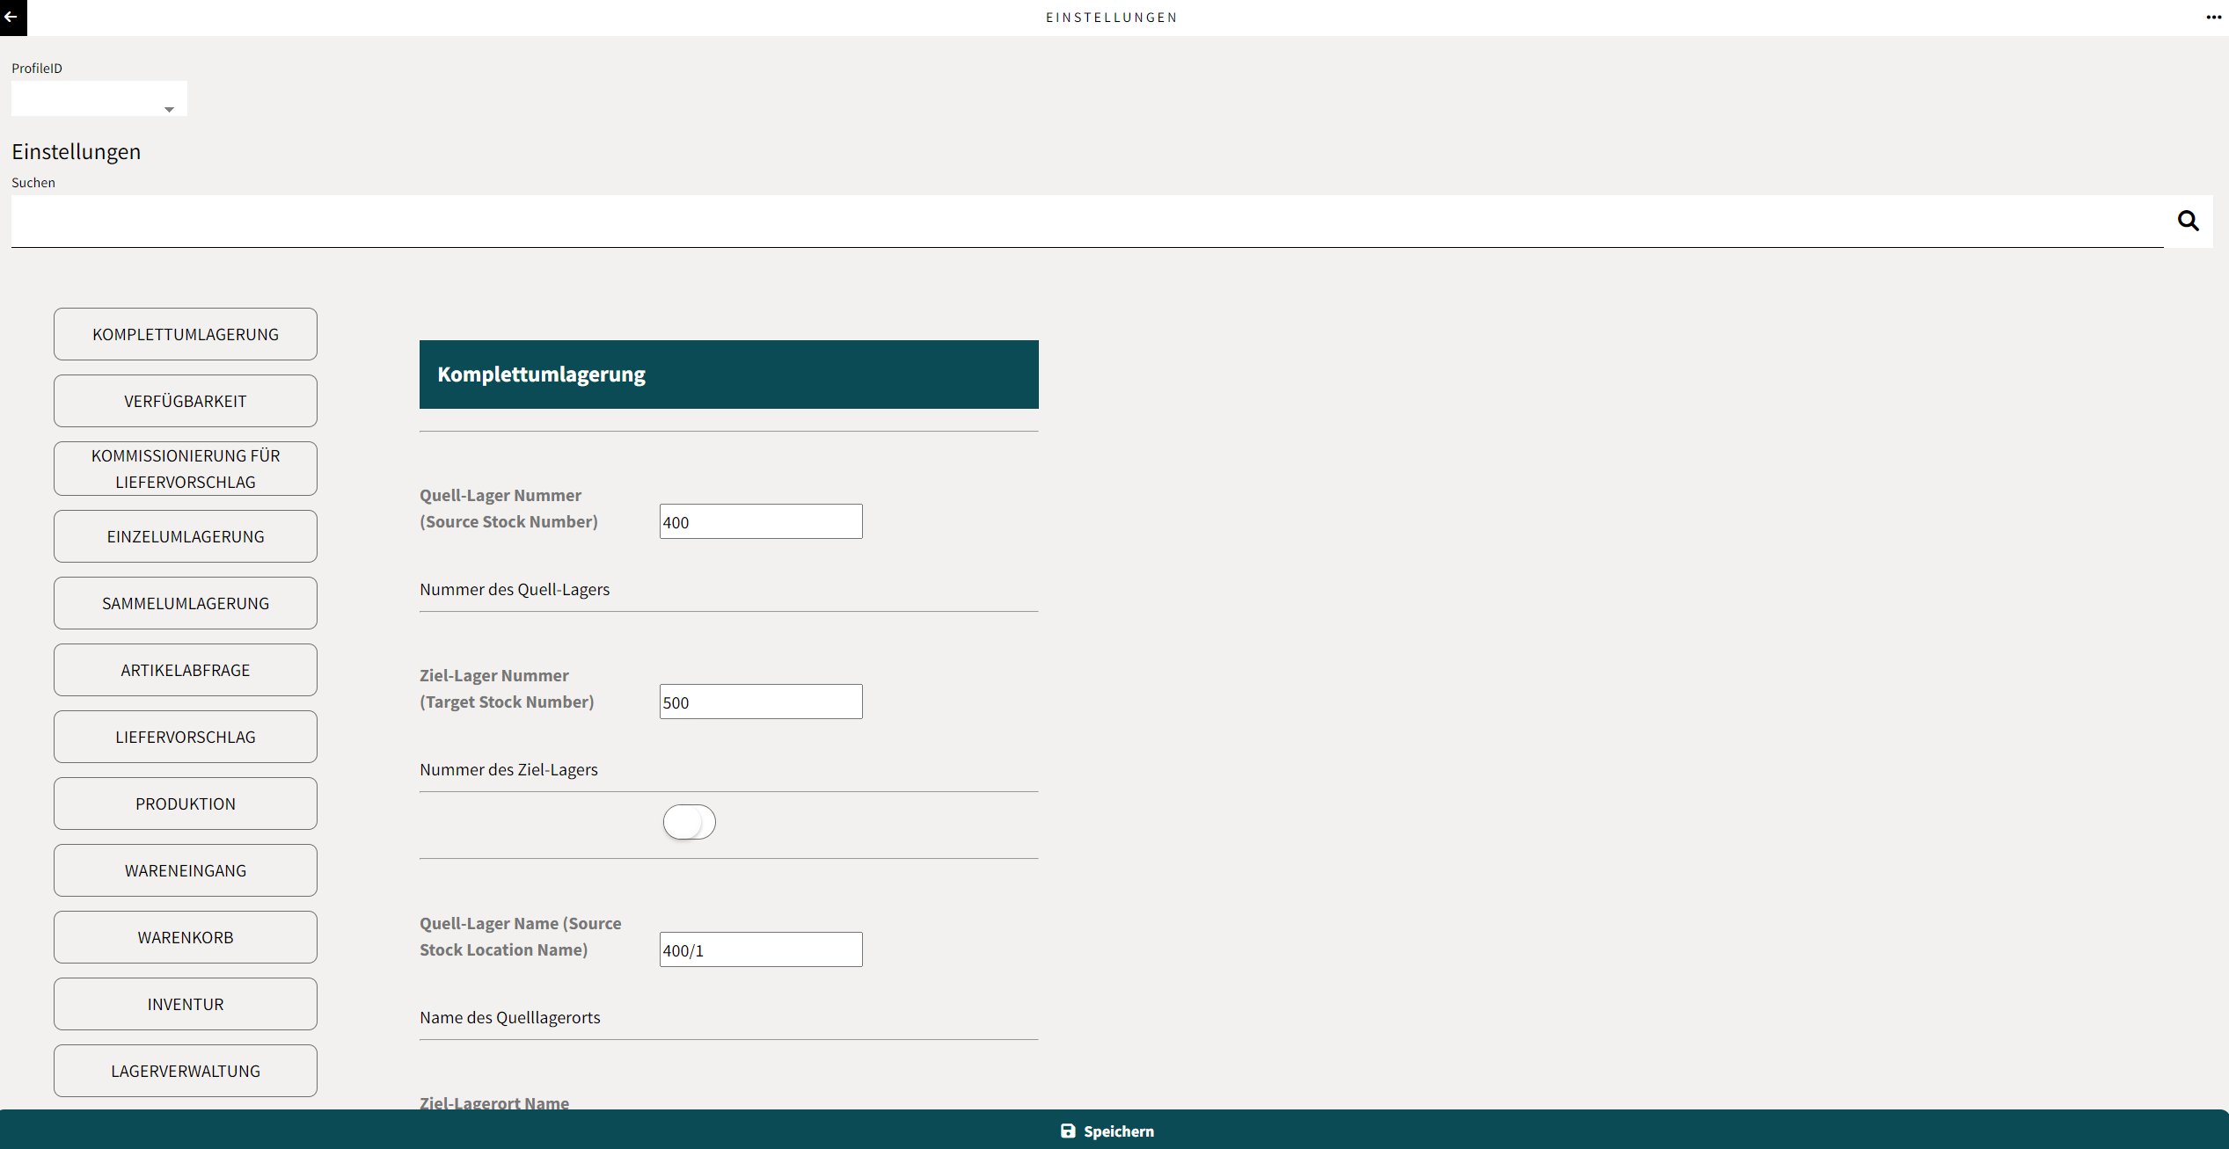Open the Komplettumlagerung settings category
This screenshot has width=2229, height=1149.
point(186,334)
